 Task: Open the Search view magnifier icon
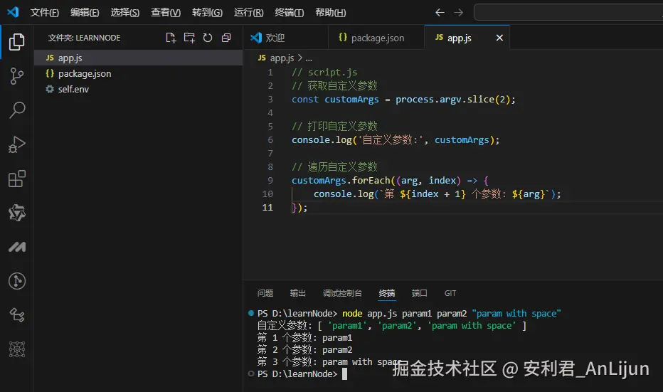tap(17, 110)
